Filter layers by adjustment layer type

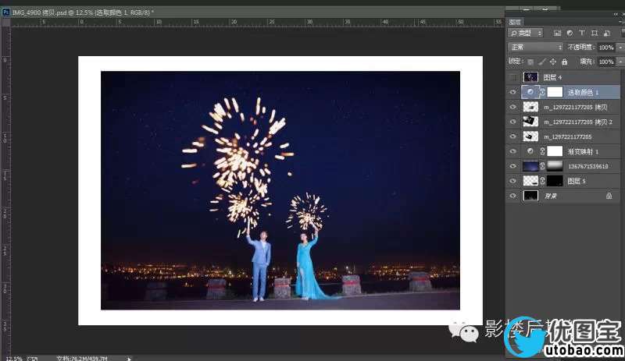tap(570, 33)
